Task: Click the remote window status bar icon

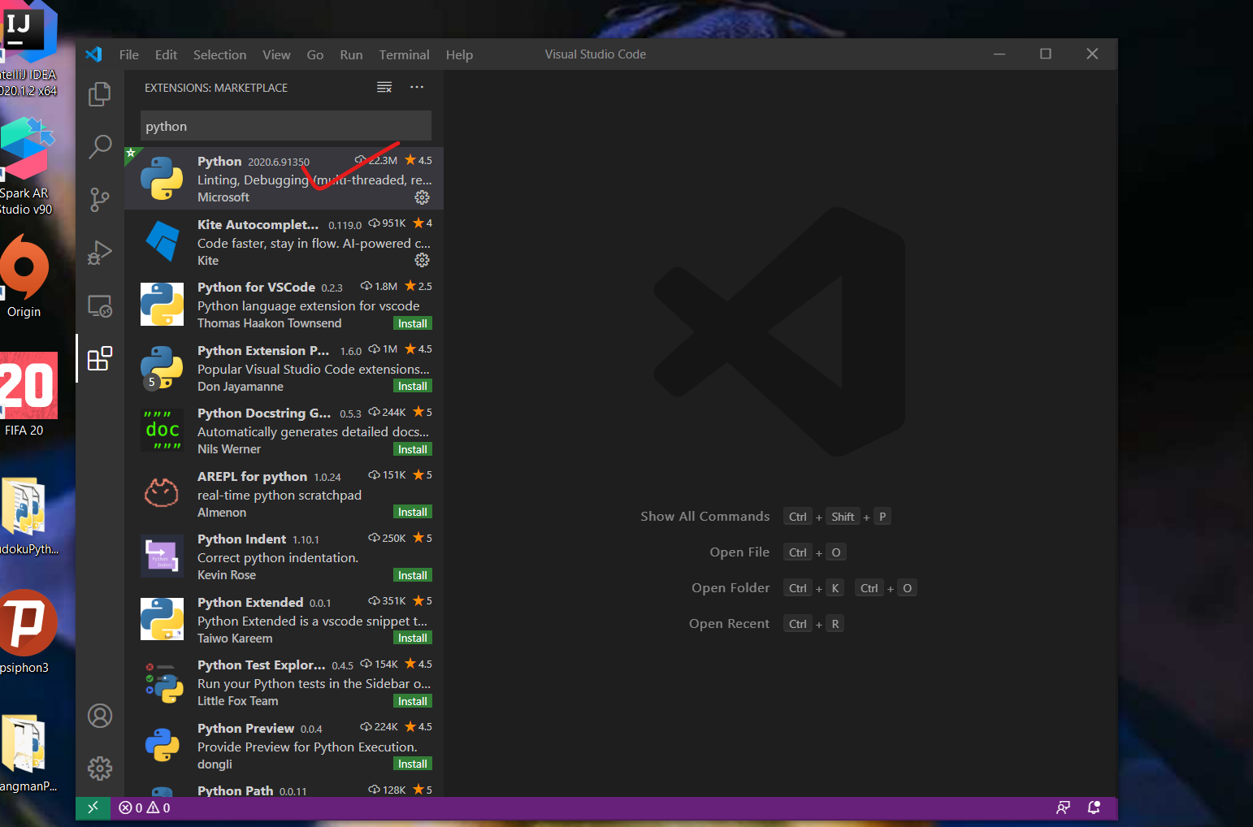Action: coord(93,808)
